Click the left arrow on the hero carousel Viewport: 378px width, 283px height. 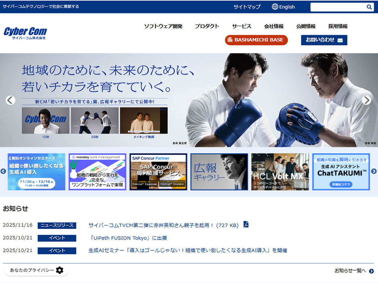tap(10, 100)
